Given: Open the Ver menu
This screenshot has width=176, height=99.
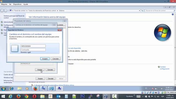Looking at the screenshot, I should (10, 4).
